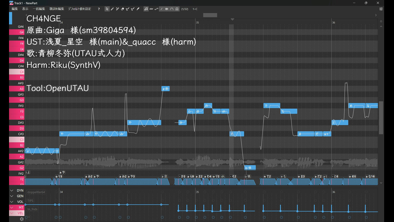Click the horizontal scrollbar thumb at top
This screenshot has height=222, width=394.
tap(210, 15)
